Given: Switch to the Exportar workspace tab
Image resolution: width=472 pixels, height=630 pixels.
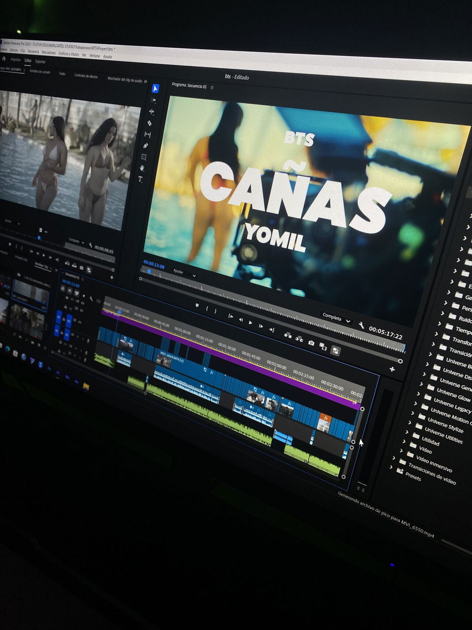Looking at the screenshot, I should [40, 62].
